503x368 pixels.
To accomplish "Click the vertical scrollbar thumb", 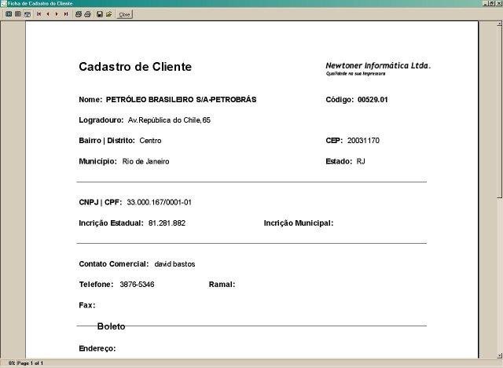I will click(x=500, y=112).
